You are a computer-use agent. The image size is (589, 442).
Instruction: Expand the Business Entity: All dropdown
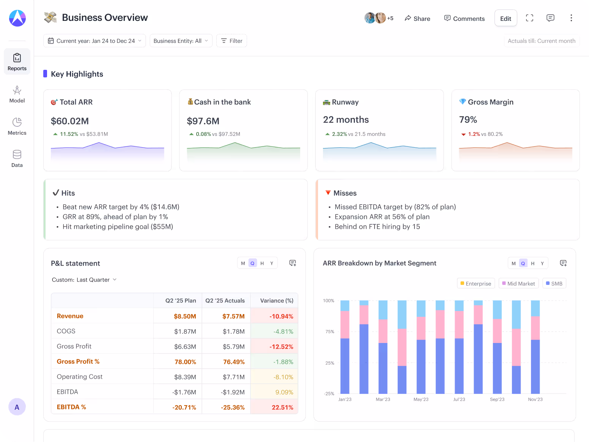181,41
